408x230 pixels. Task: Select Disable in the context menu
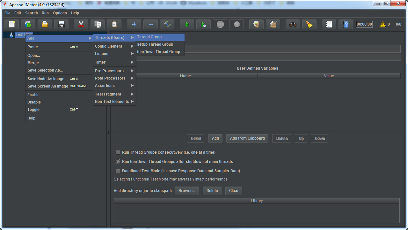tap(60, 102)
